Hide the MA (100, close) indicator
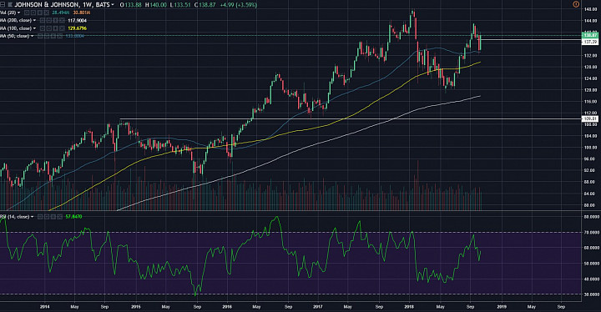The height and width of the screenshot is (312, 601). (x=43, y=28)
